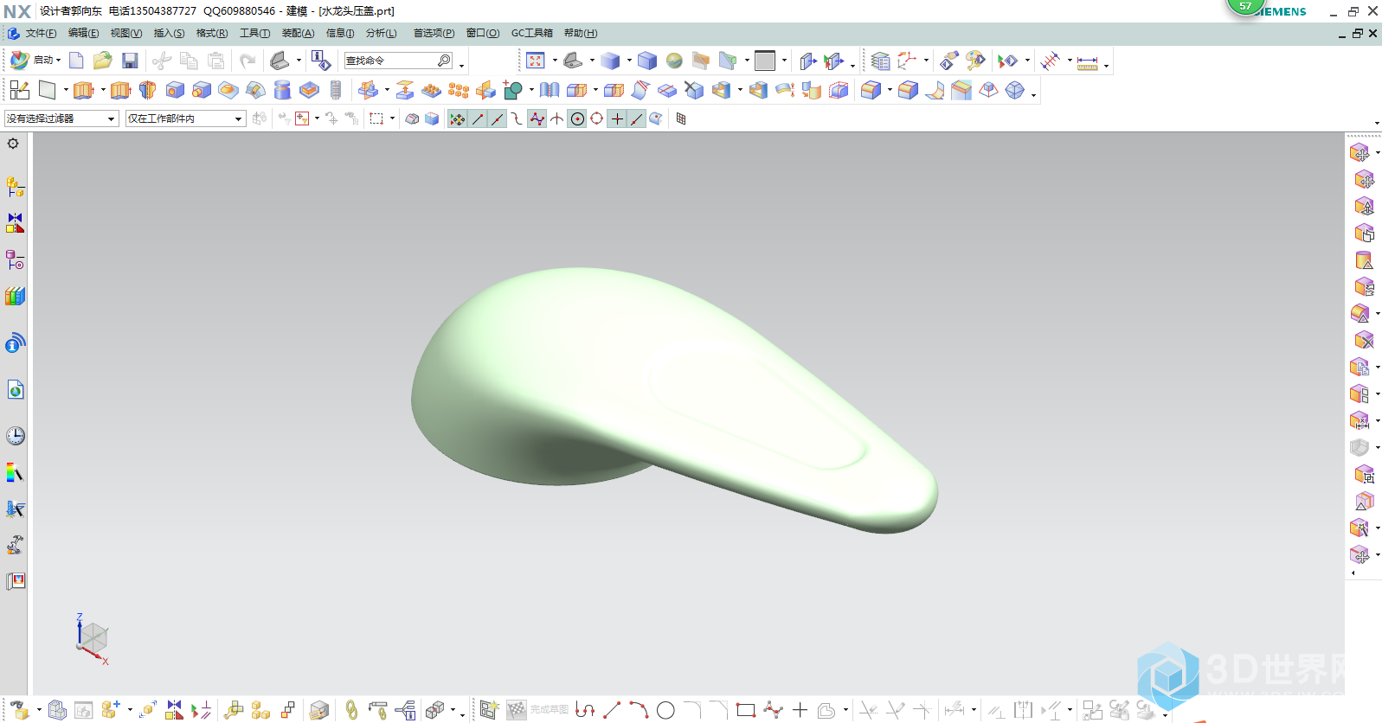The width and height of the screenshot is (1382, 723).
Task: Open the 首选项(P) menu
Action: coord(434,33)
